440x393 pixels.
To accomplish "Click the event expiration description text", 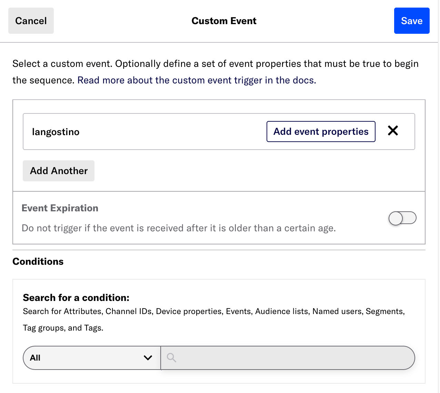I will pos(179,228).
